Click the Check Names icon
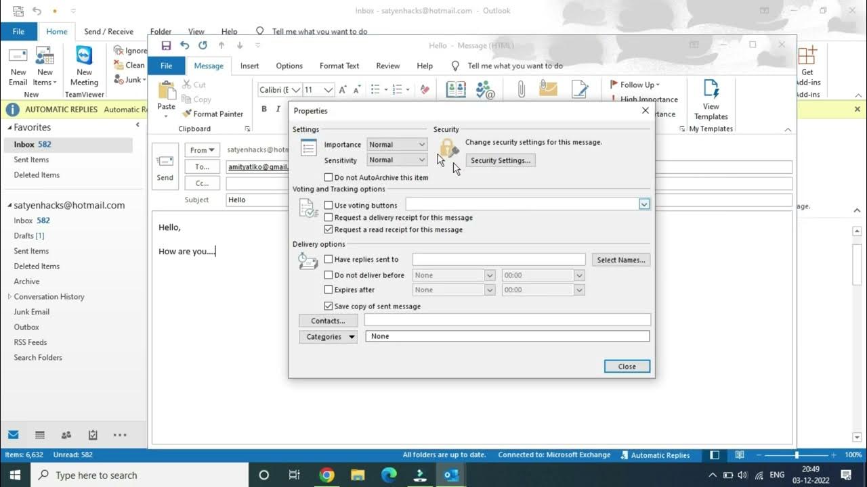867x487 pixels. pos(486,89)
